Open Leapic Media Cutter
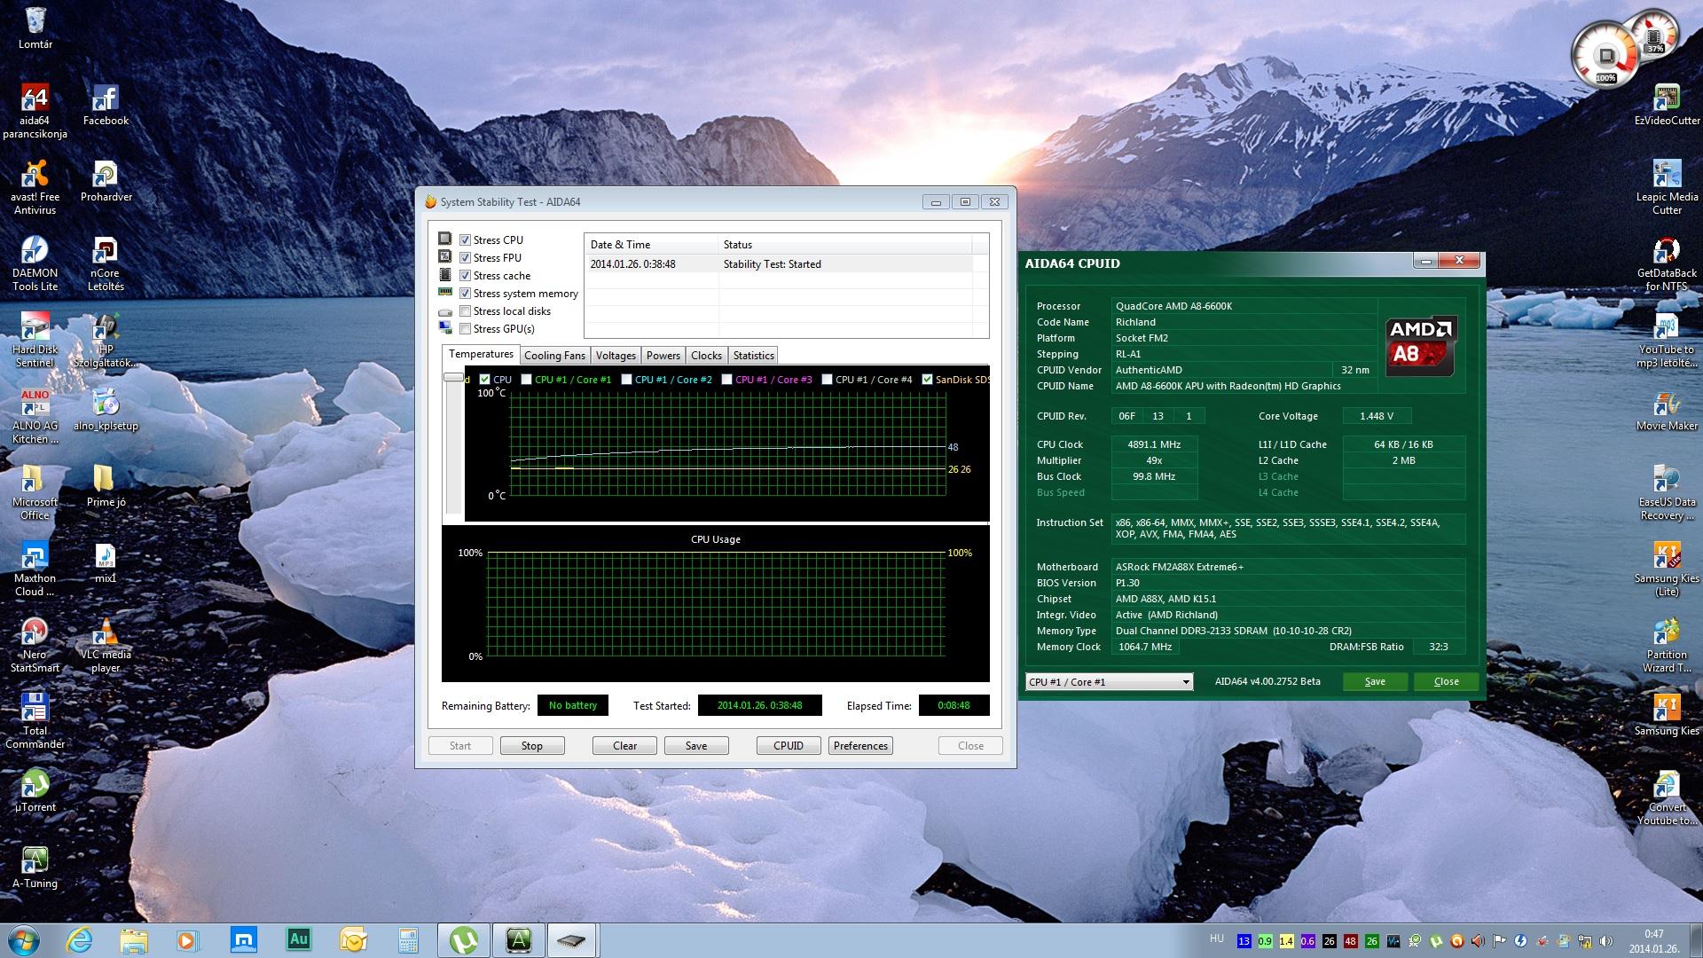 pos(1667,186)
